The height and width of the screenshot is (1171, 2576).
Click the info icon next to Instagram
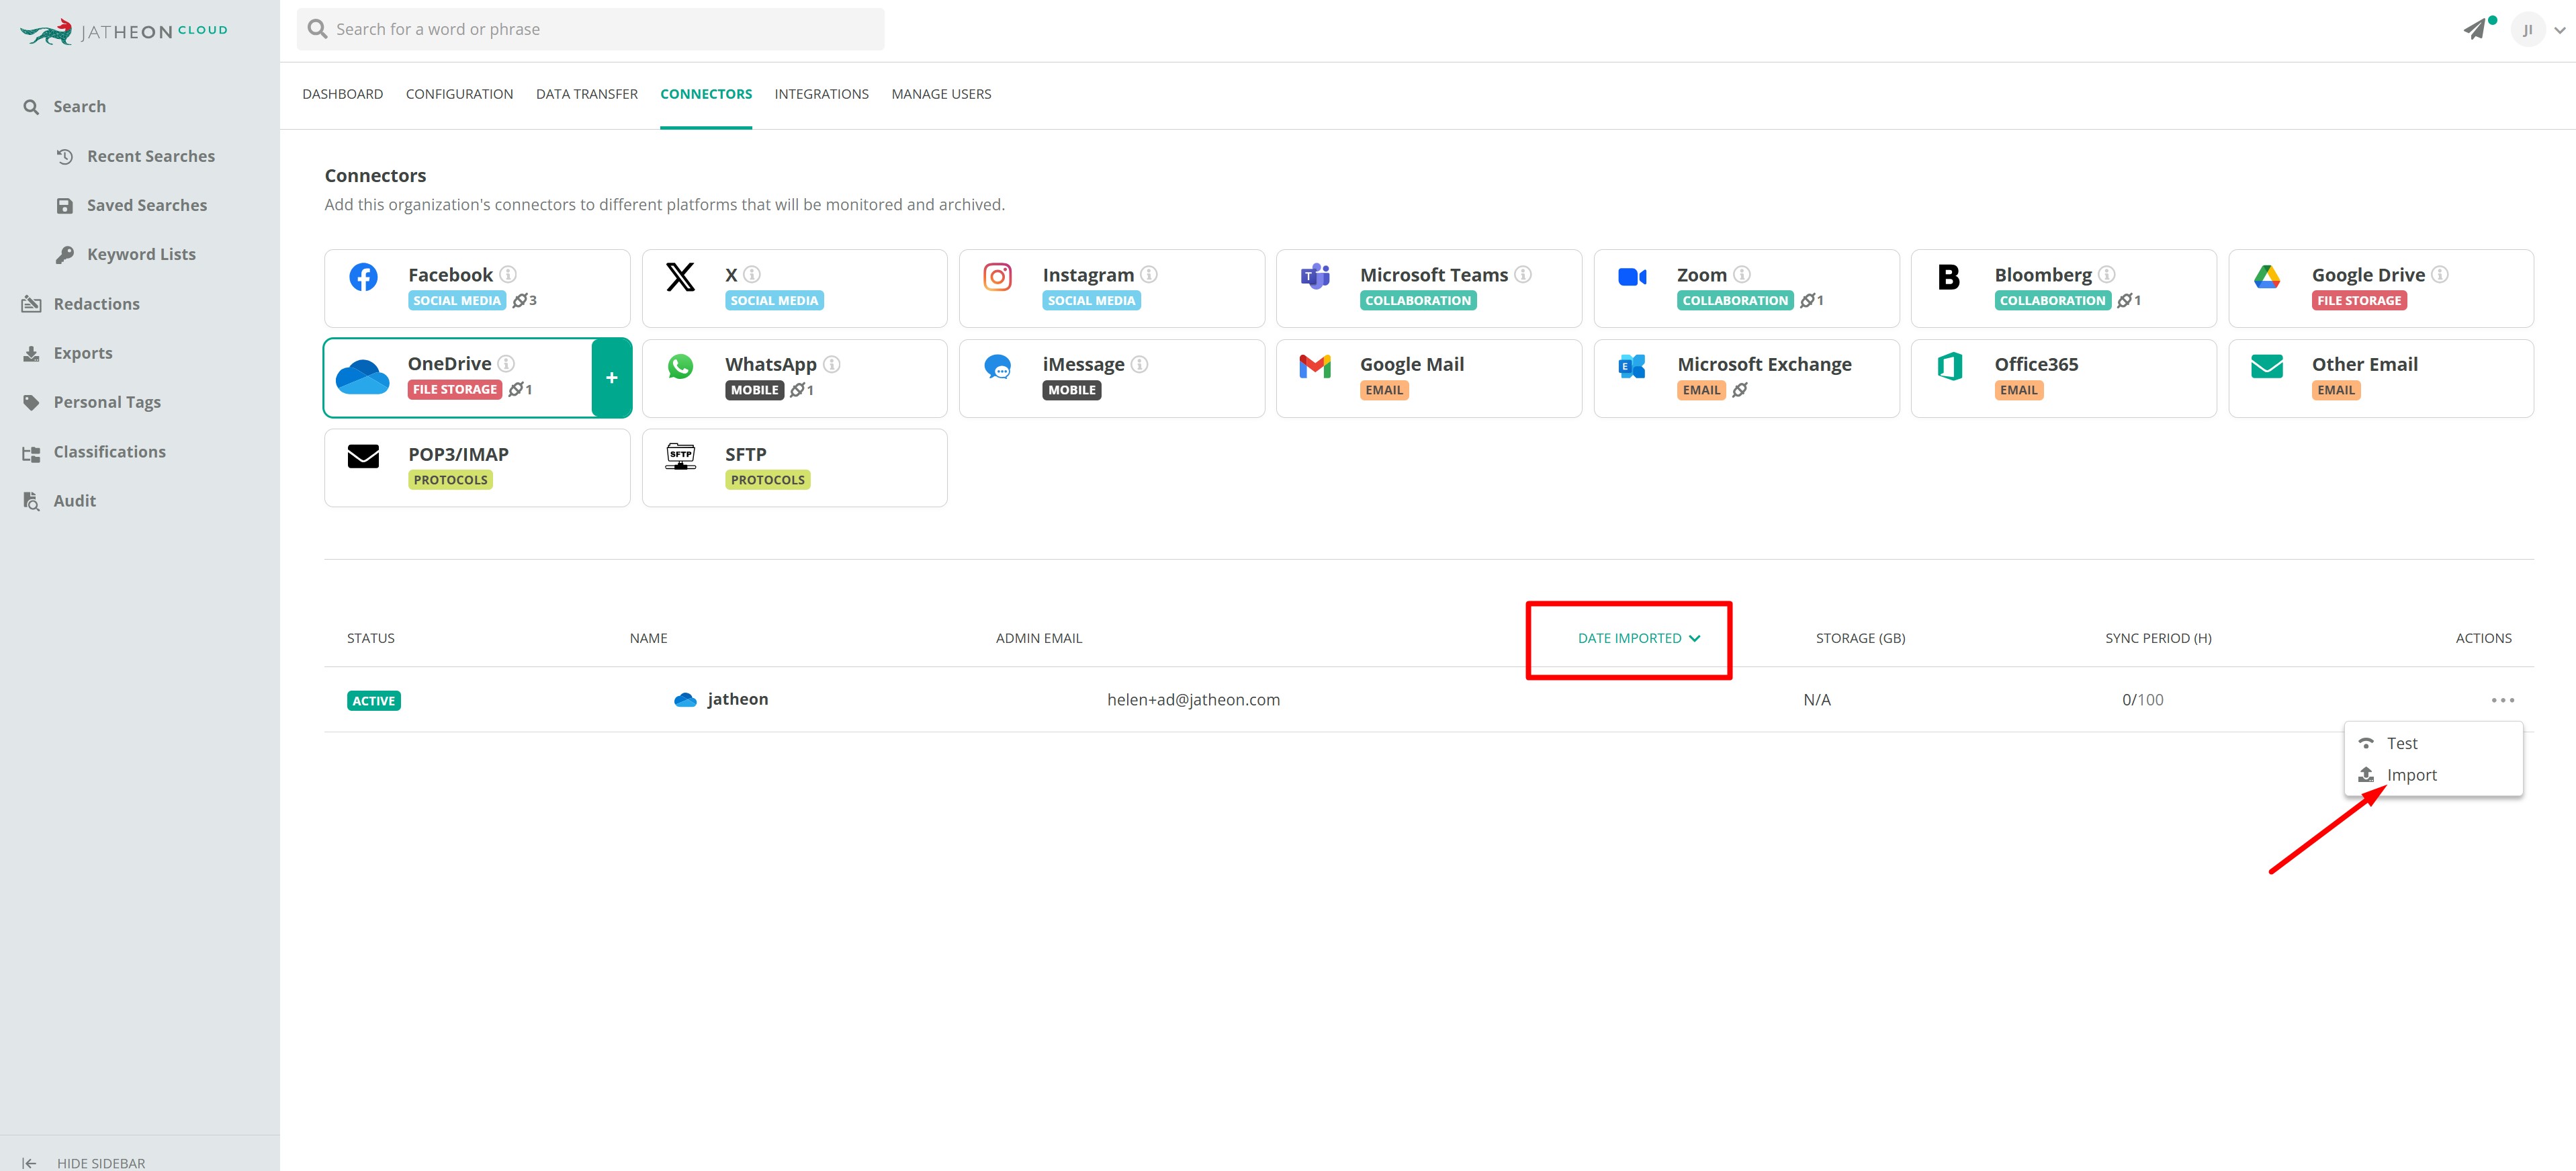tap(1149, 274)
